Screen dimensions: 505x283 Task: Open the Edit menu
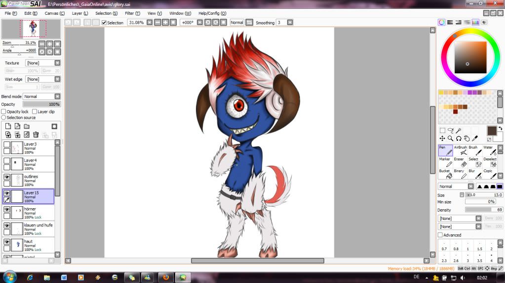tap(31, 13)
